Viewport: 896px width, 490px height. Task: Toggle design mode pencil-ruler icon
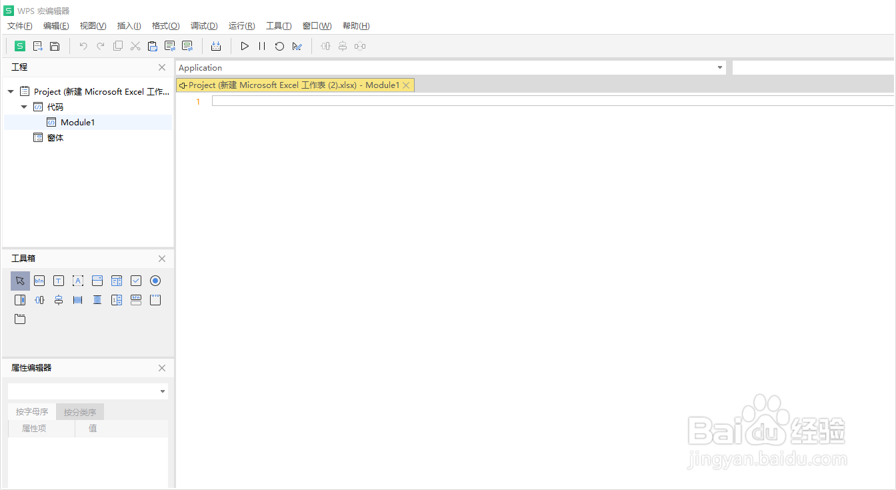tap(297, 46)
